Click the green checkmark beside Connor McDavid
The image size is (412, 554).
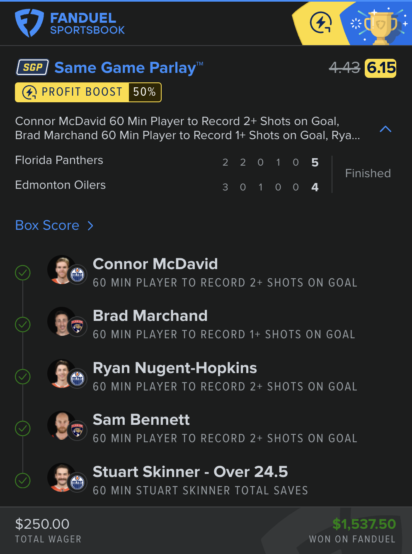click(x=23, y=273)
